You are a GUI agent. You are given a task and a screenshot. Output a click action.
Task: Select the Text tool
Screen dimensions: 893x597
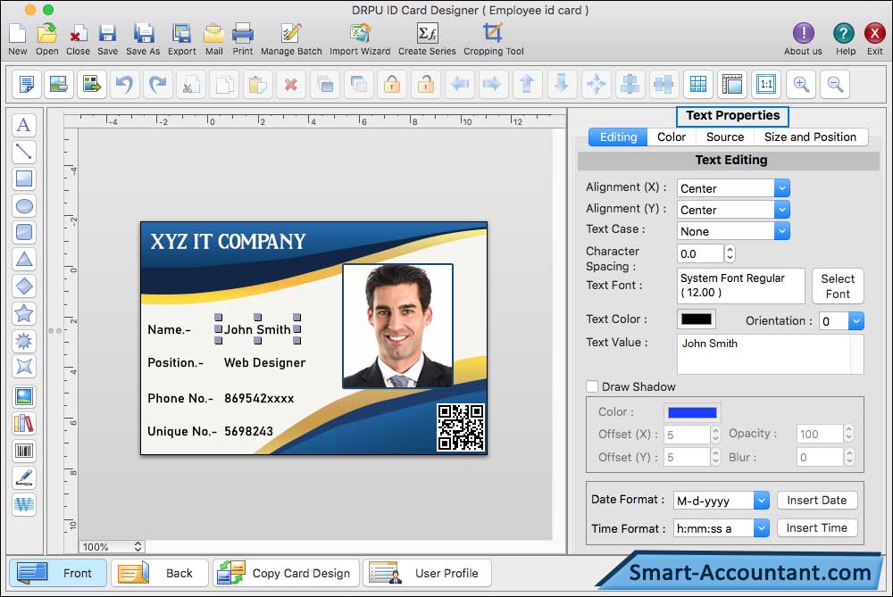click(24, 125)
